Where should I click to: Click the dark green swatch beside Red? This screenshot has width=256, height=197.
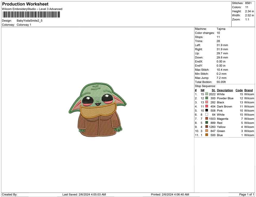pos(207,123)
